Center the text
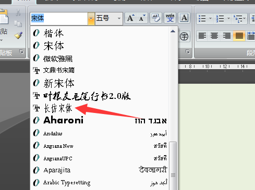This screenshot has width=255, height=190. click(x=214, y=36)
